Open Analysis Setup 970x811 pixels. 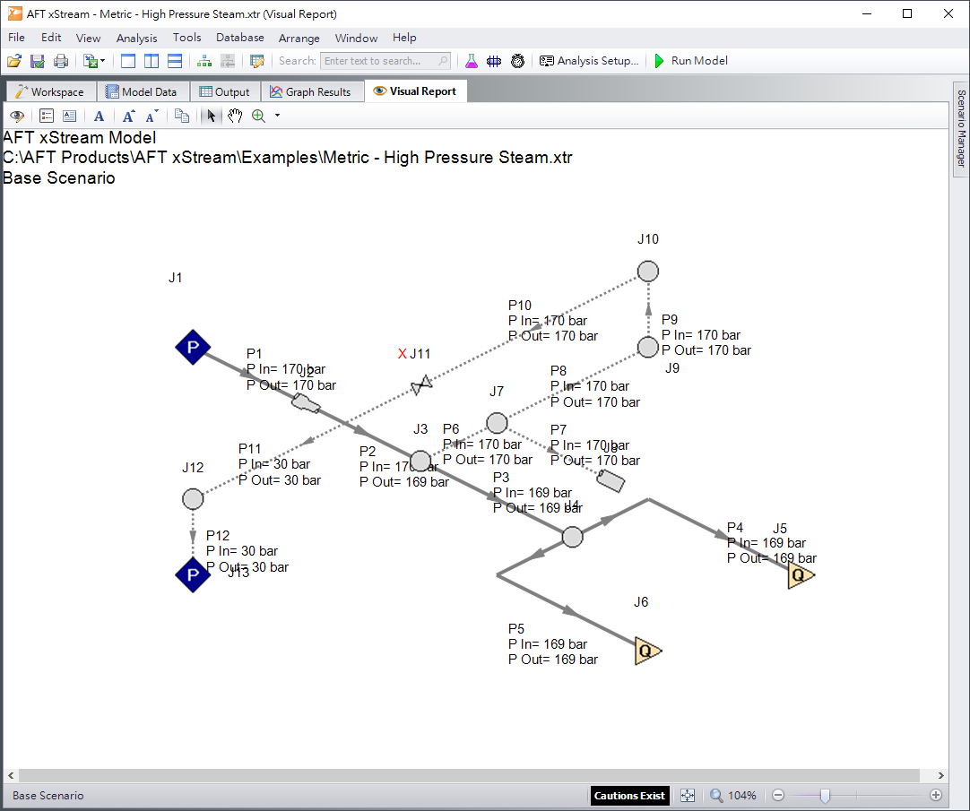[588, 61]
